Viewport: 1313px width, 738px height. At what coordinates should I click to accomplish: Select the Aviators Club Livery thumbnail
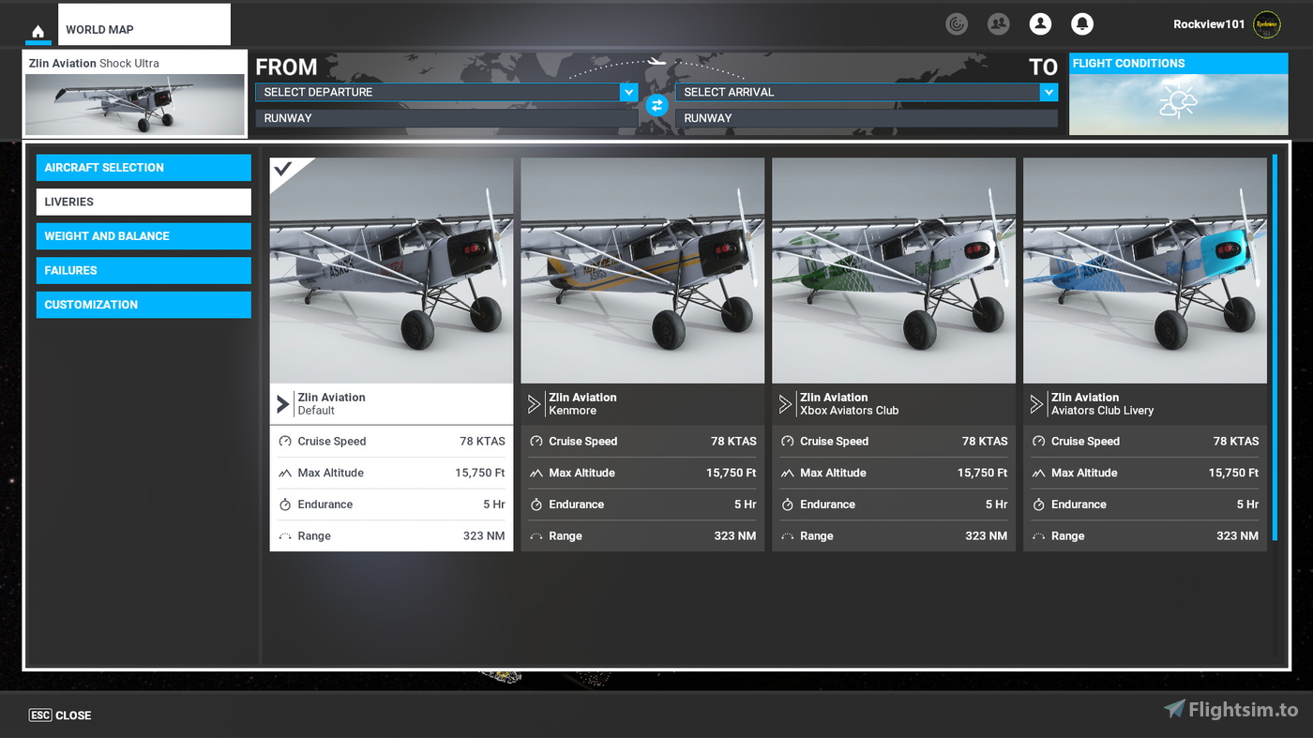click(x=1143, y=270)
